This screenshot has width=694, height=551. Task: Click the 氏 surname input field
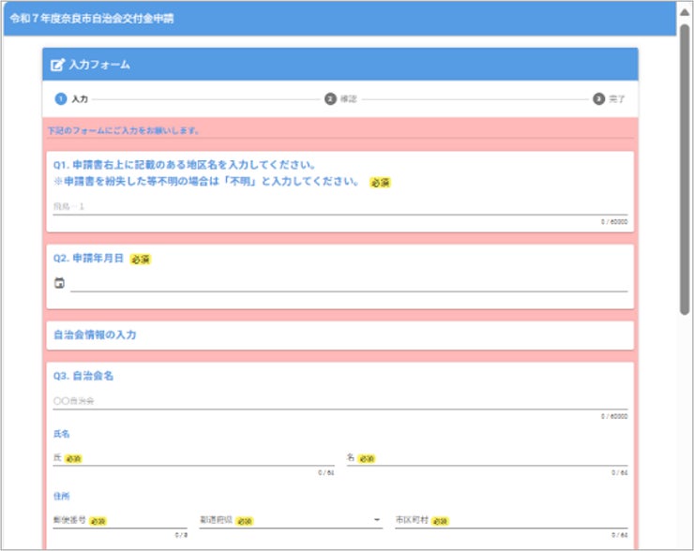click(193, 458)
